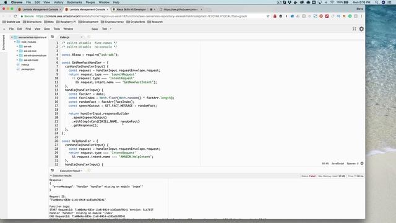
Task: Open the editor Edit menu
Action: point(19,29)
